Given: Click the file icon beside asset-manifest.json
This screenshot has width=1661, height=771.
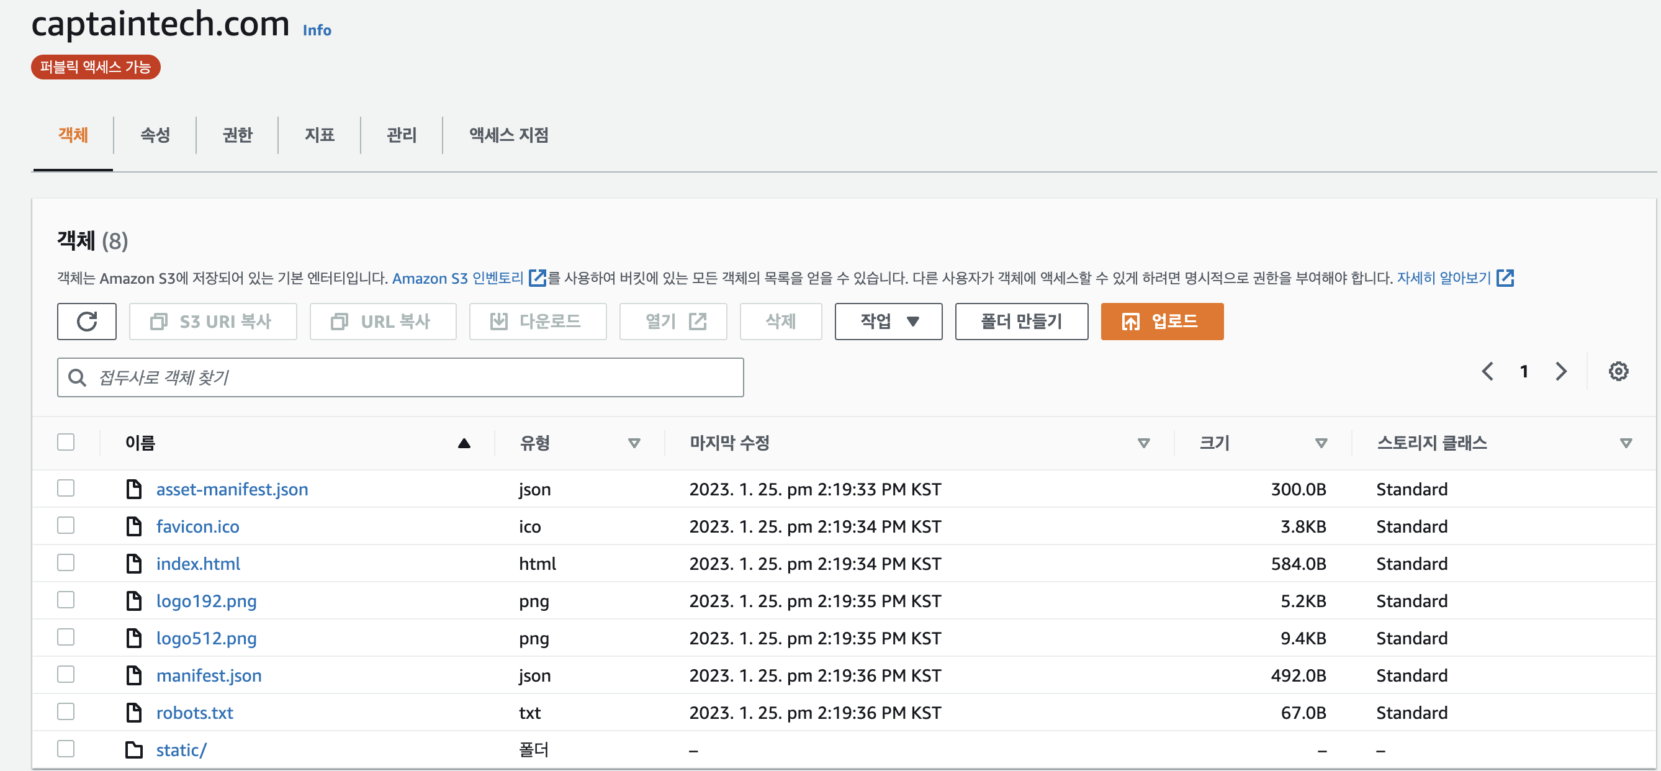Looking at the screenshot, I should click(133, 489).
